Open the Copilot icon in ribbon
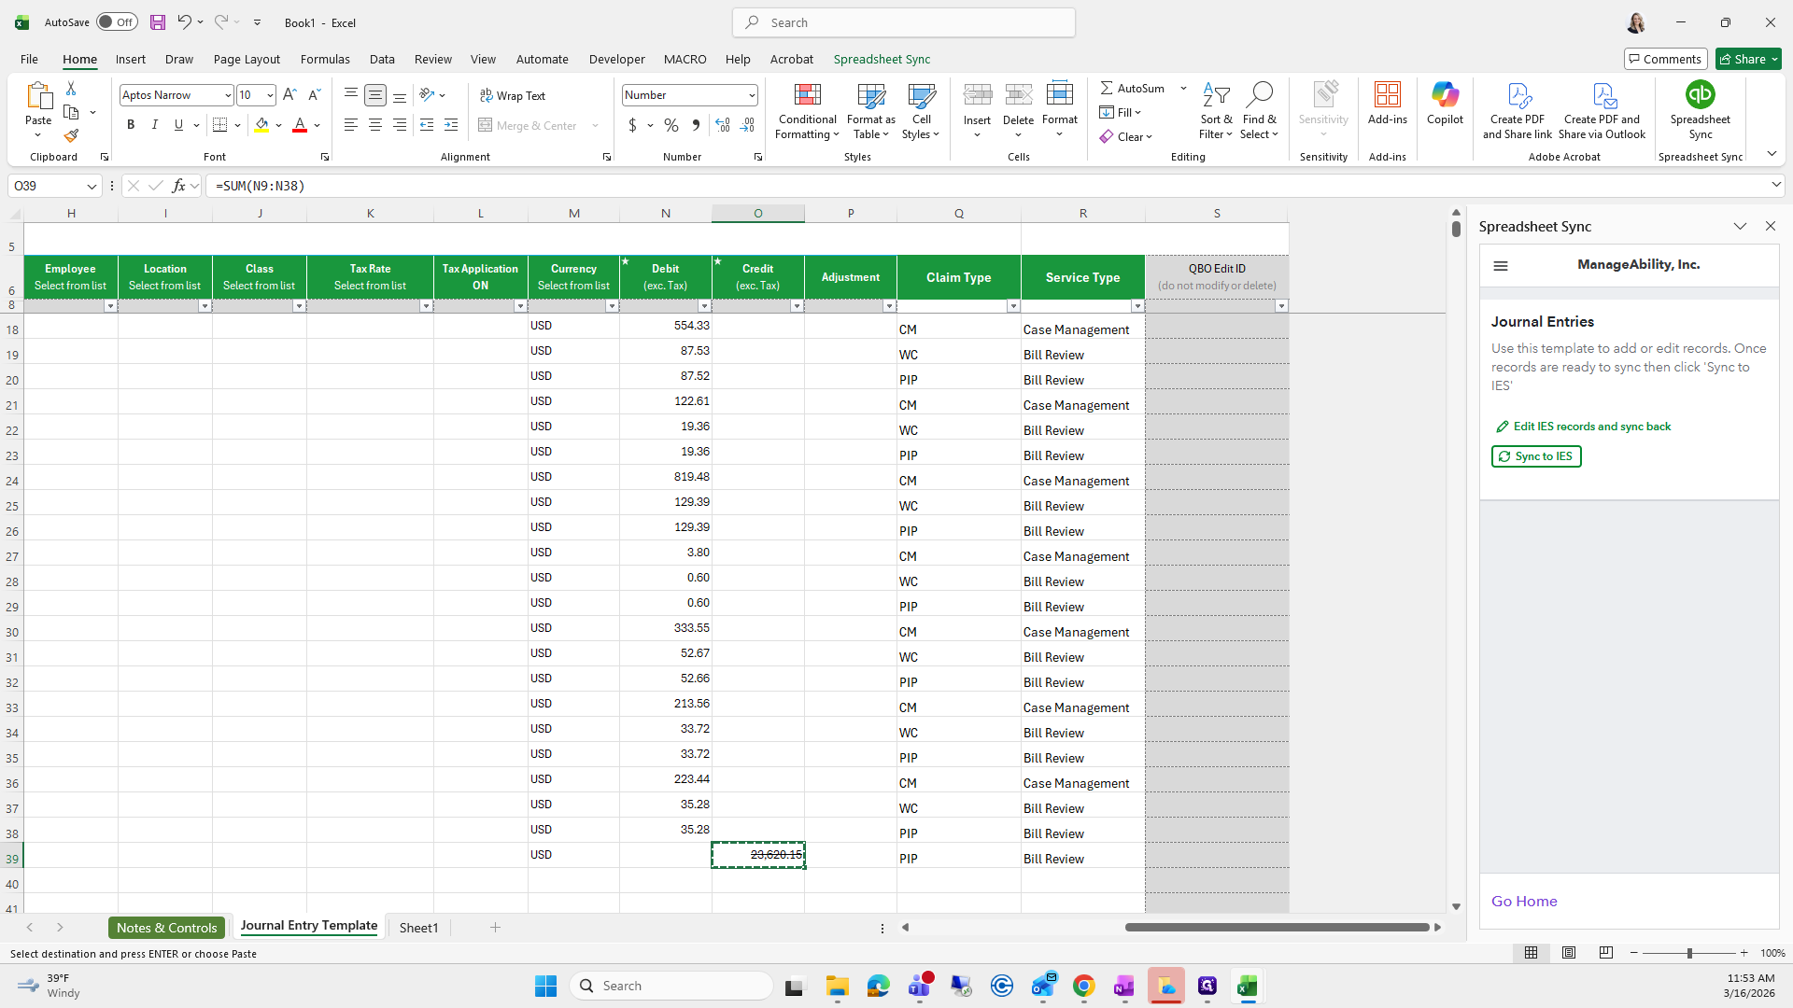This screenshot has height=1008, width=1793. click(x=1445, y=95)
